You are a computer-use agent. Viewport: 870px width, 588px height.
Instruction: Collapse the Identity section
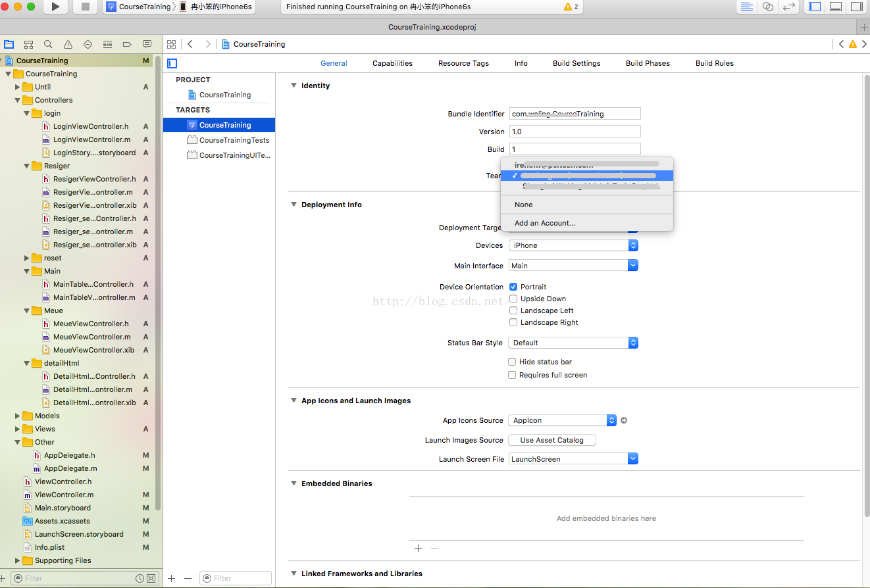(x=294, y=86)
